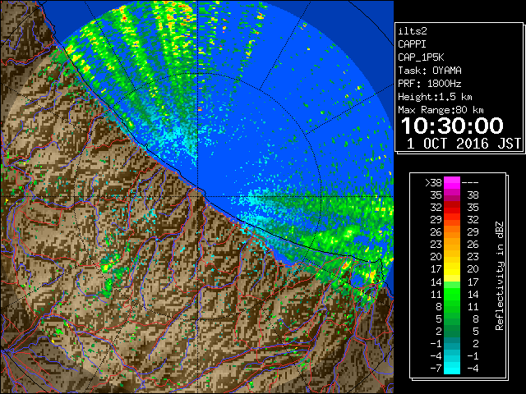
Task: Select the 'CAPPI' product text
Action: (x=412, y=44)
